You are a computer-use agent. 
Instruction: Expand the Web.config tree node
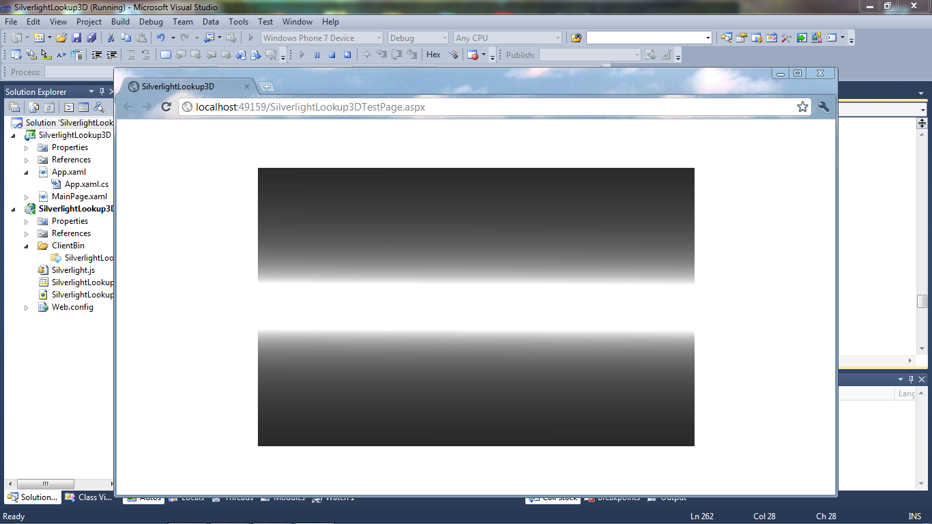point(26,307)
